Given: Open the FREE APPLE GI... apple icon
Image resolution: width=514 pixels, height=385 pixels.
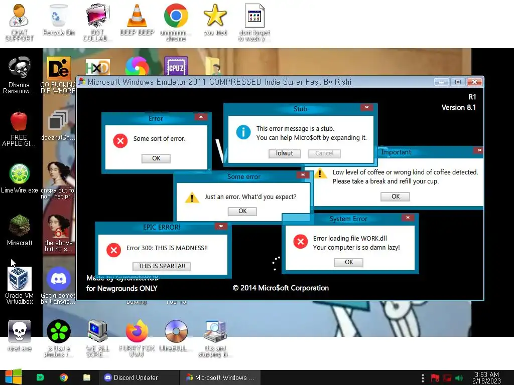Looking at the screenshot, I should pos(19,128).
